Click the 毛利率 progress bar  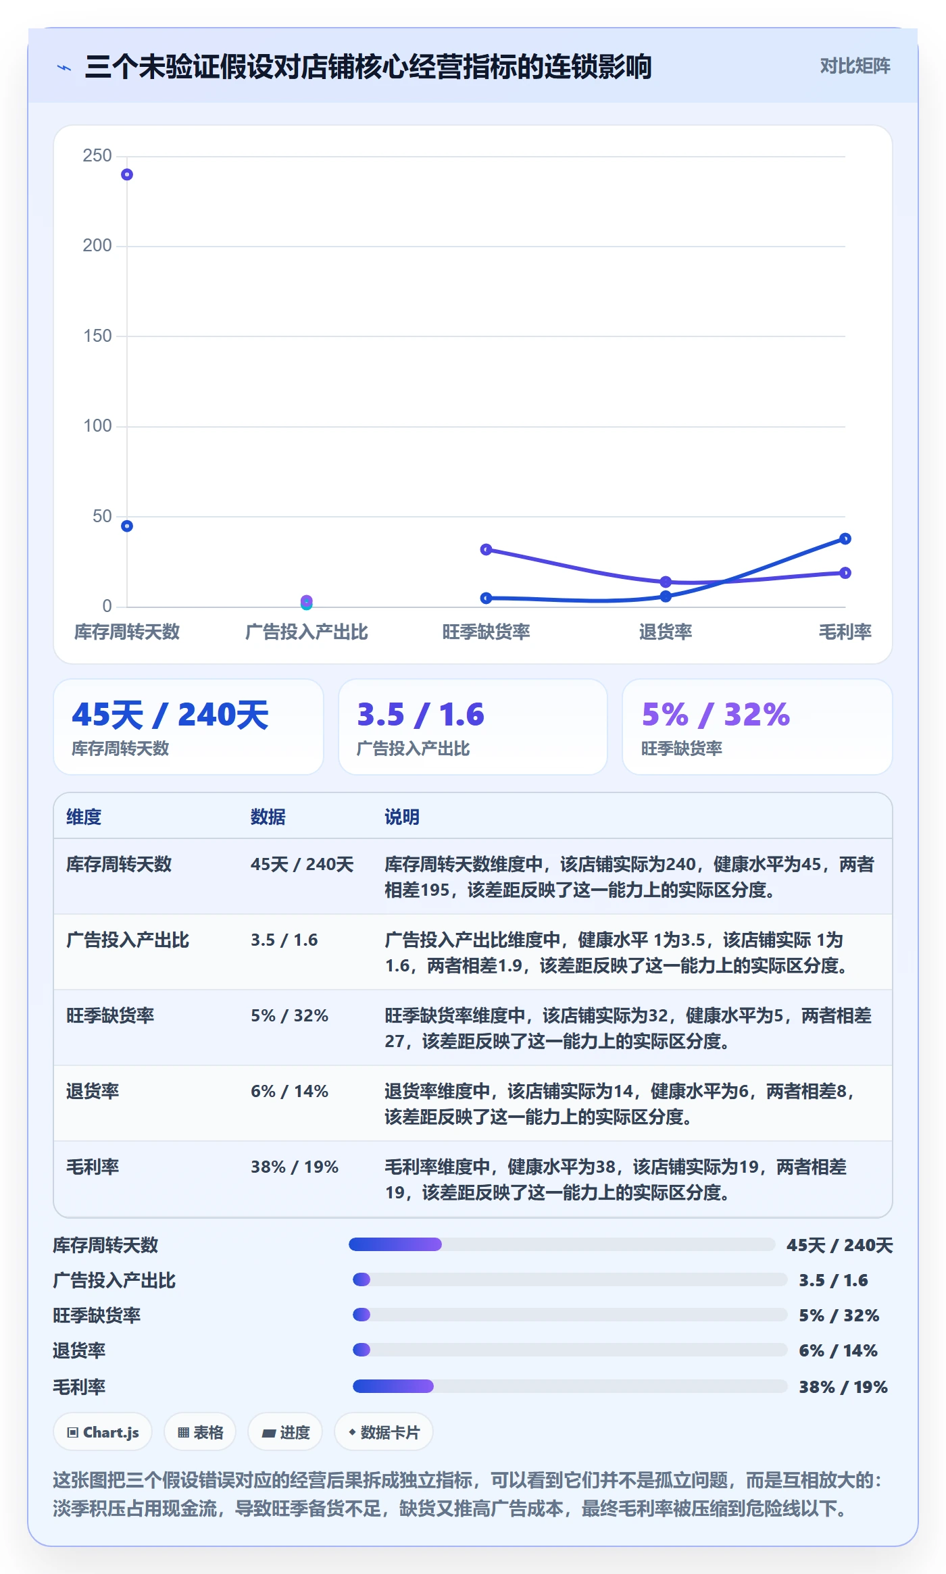570,1386
